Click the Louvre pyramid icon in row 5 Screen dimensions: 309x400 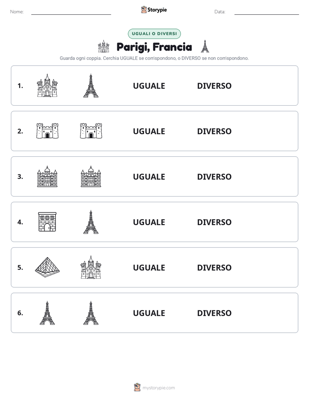click(47, 267)
